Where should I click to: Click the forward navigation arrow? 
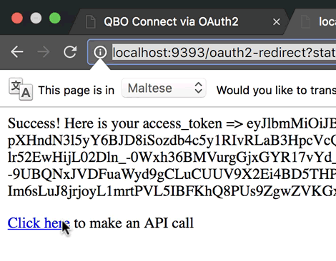(x=44, y=51)
